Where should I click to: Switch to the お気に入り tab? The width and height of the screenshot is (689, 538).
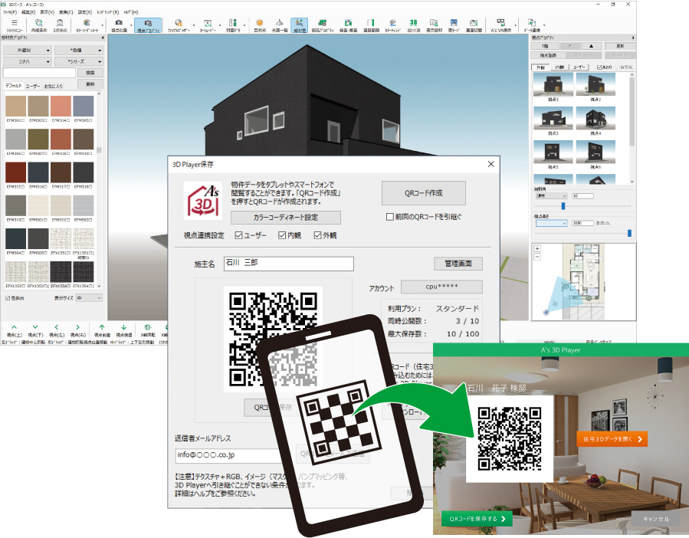coord(53,86)
